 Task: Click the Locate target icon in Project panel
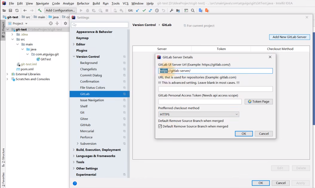(51, 23)
